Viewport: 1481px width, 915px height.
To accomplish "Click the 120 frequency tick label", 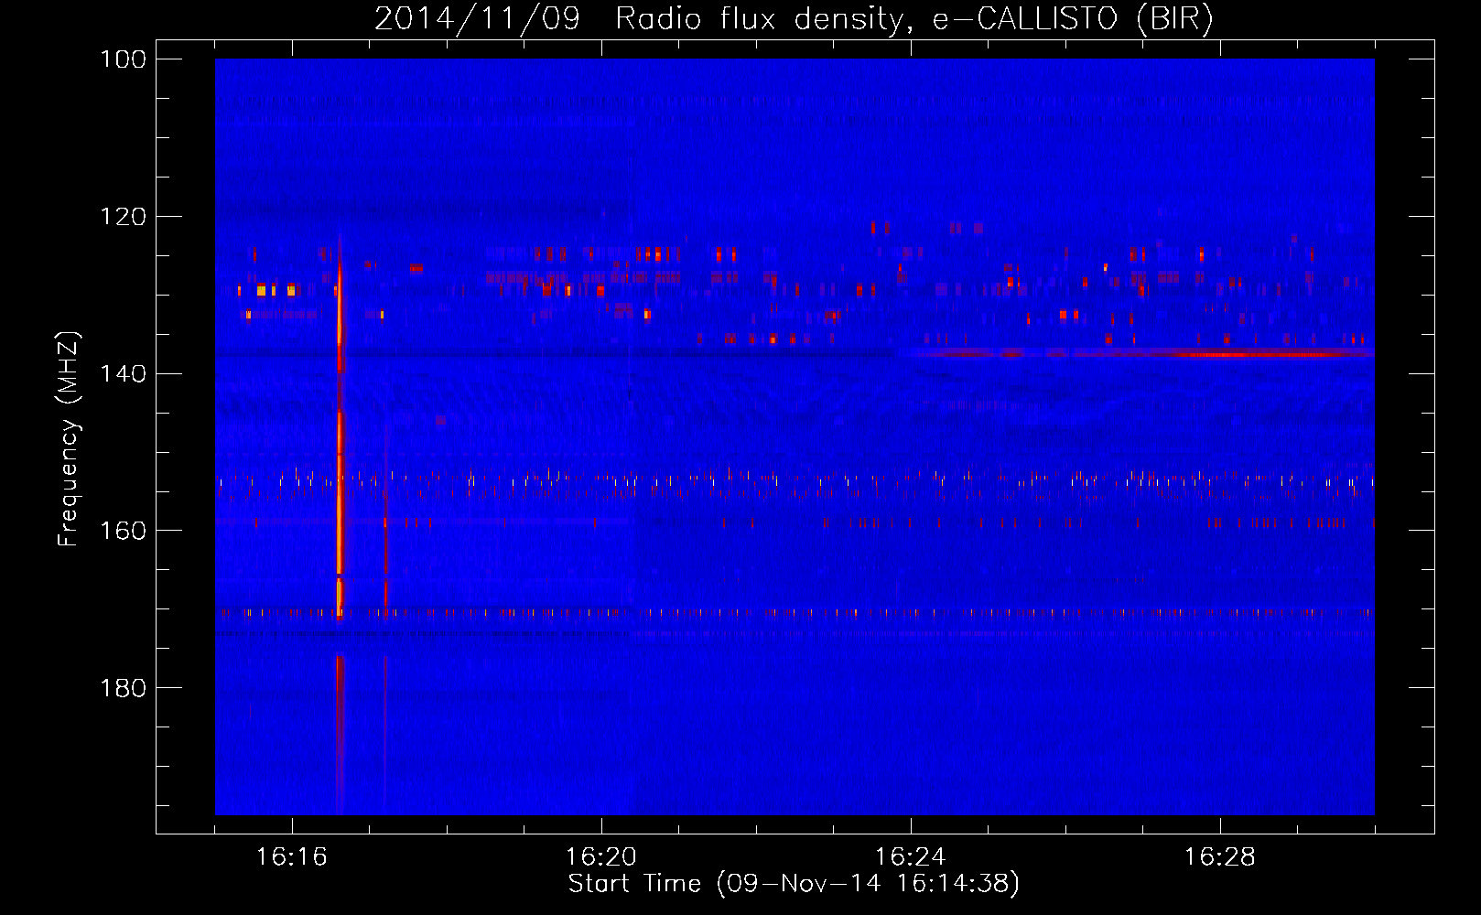I will point(122,217).
